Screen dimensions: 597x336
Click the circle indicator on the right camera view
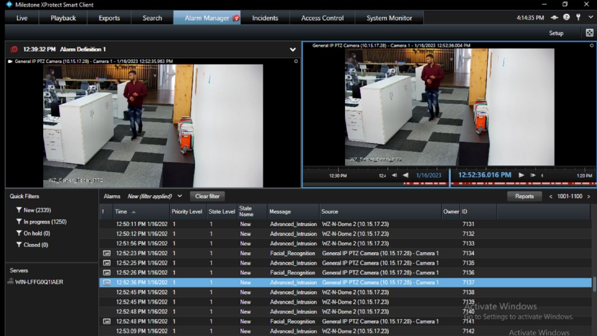tap(591, 45)
